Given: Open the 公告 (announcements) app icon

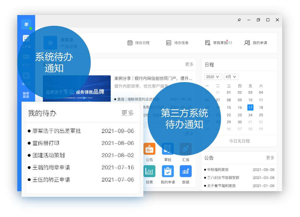Looking at the screenshot, I should (x=150, y=148).
